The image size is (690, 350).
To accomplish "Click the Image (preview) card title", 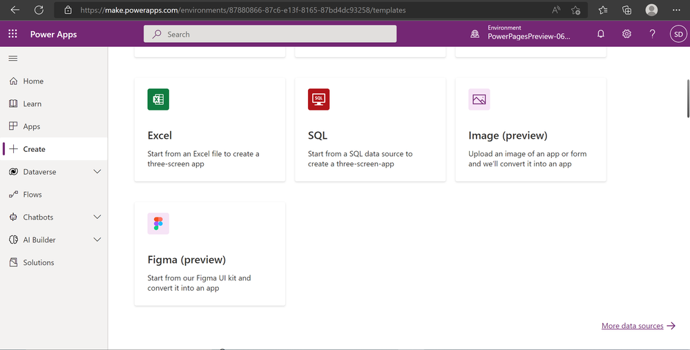I will [x=508, y=135].
